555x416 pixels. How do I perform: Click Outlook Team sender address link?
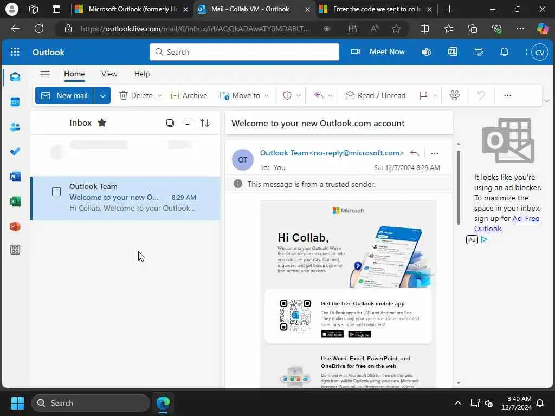332,153
